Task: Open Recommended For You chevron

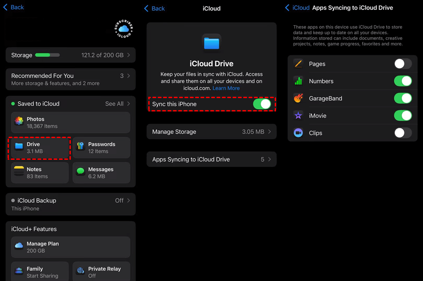Action: pos(129,76)
